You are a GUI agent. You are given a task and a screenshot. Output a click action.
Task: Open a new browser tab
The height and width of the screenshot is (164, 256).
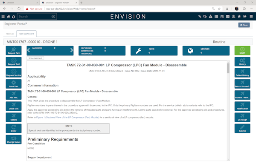[81, 3]
